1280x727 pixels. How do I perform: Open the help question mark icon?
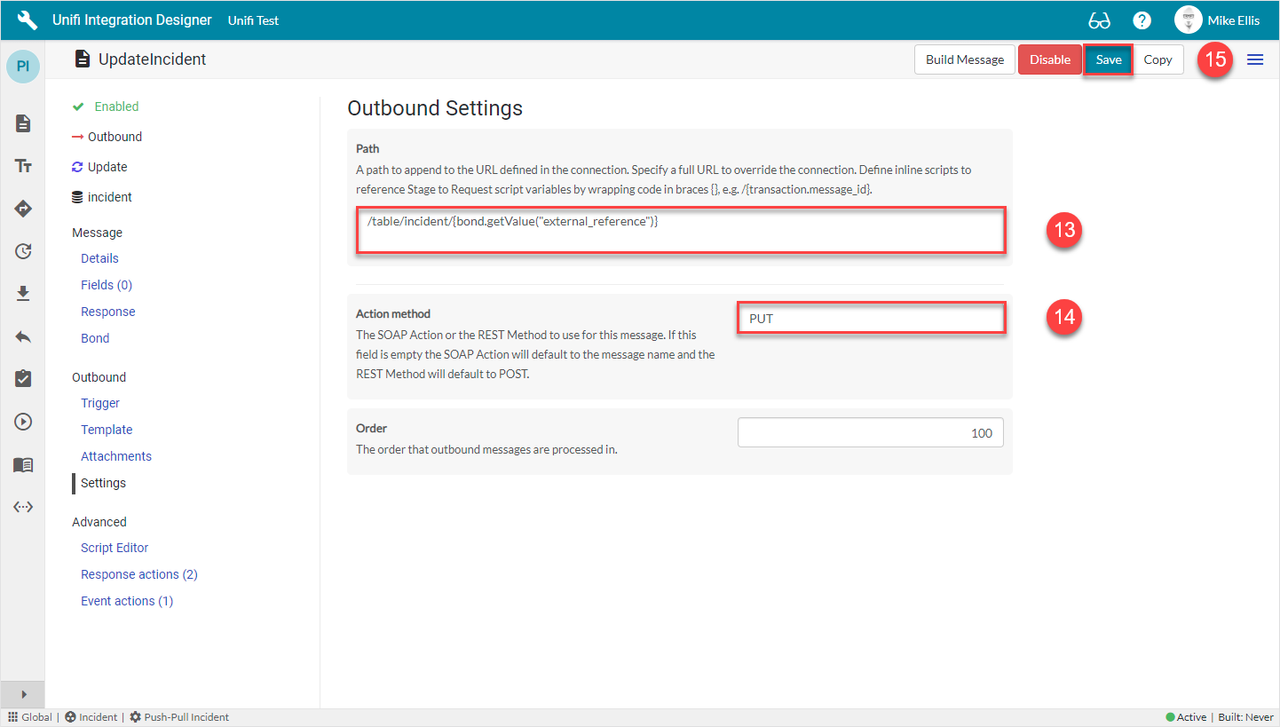(x=1142, y=20)
